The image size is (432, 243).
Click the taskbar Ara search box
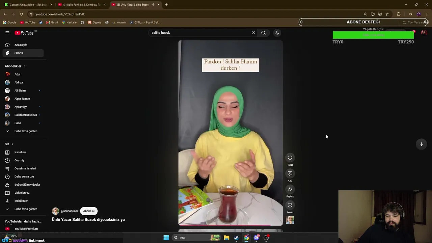[196, 238]
